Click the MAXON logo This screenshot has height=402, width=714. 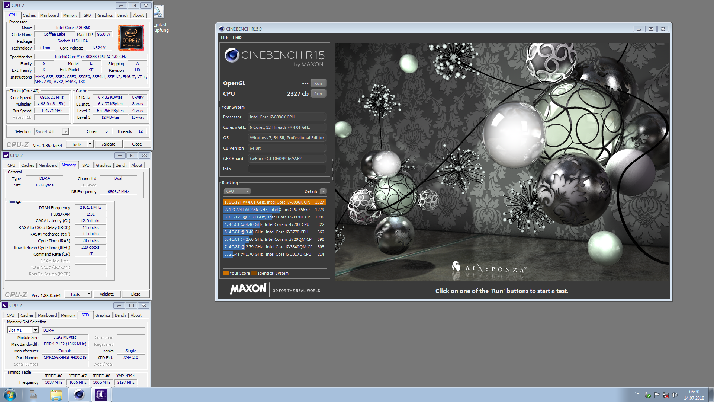point(248,289)
